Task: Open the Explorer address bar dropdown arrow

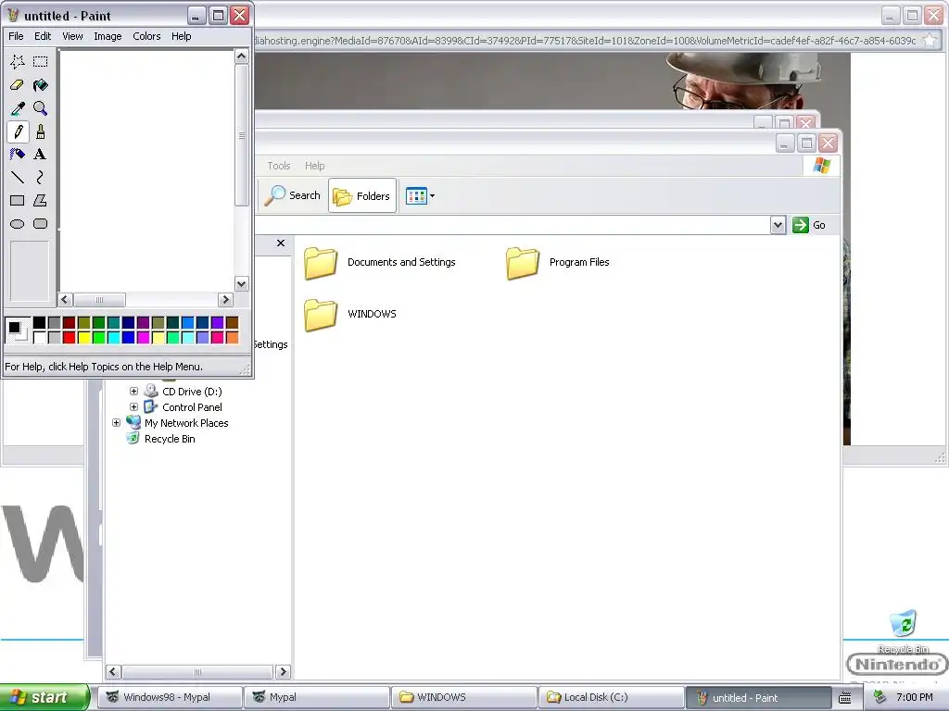Action: click(x=778, y=225)
